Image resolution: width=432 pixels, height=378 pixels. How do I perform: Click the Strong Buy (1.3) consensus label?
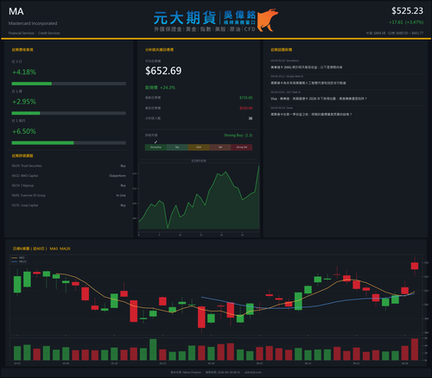[238, 135]
